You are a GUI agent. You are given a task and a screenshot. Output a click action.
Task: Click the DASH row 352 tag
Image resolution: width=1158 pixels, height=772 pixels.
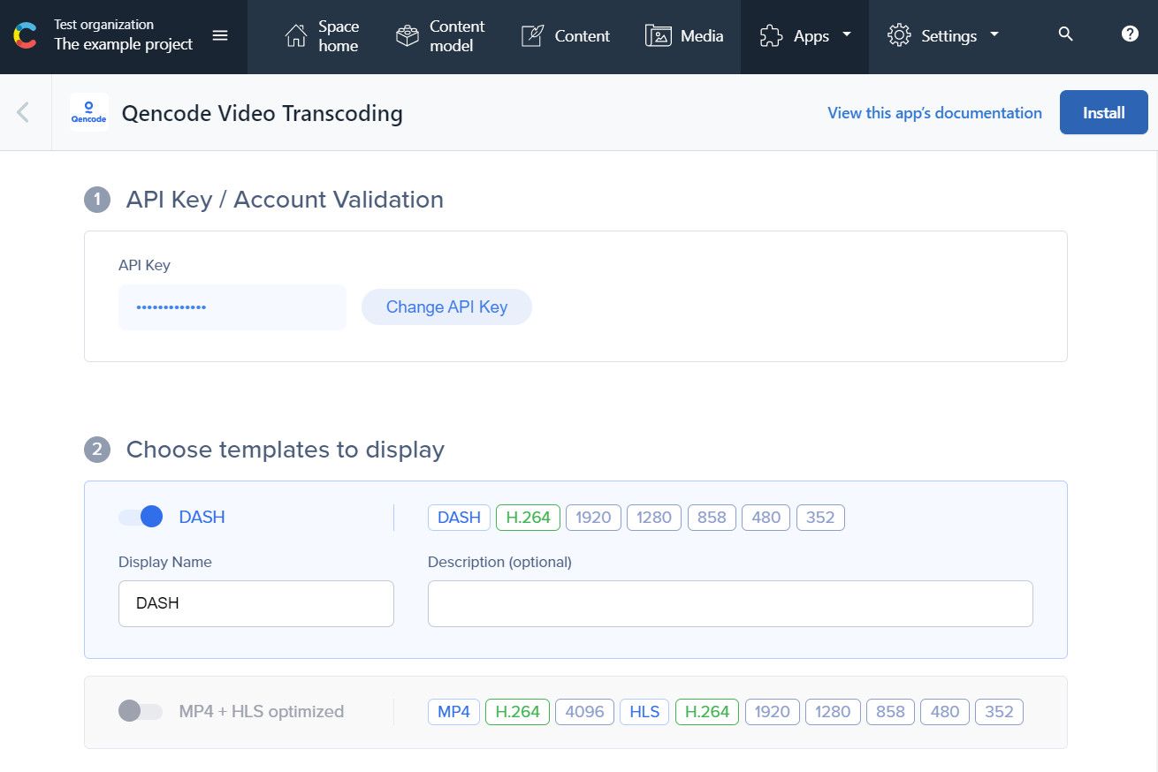(x=820, y=517)
